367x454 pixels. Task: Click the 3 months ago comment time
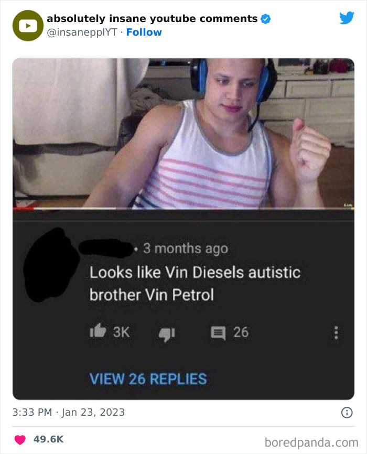coord(186,248)
